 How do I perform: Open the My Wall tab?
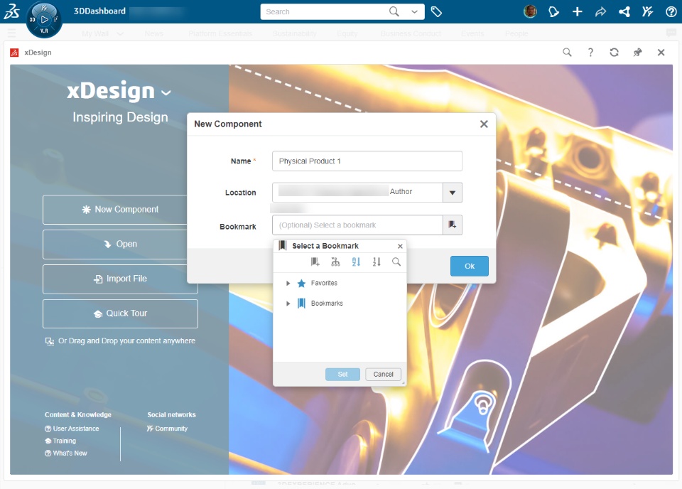tap(95, 33)
